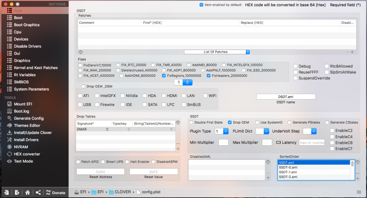367x198 pixels.
Task: Click the share icon in bottom toolbar
Action: (38, 193)
